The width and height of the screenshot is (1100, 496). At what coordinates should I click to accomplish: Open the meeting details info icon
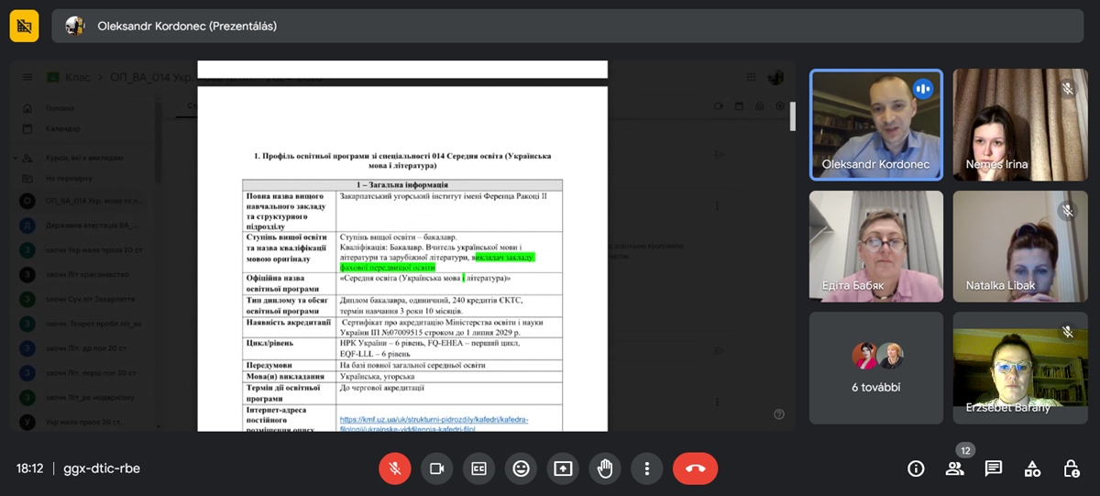click(x=915, y=468)
